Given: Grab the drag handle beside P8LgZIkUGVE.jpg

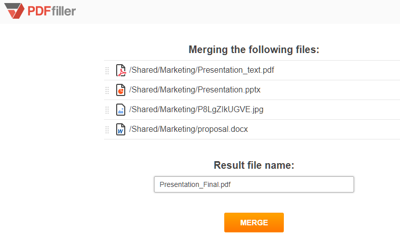Looking at the screenshot, I should tap(107, 110).
